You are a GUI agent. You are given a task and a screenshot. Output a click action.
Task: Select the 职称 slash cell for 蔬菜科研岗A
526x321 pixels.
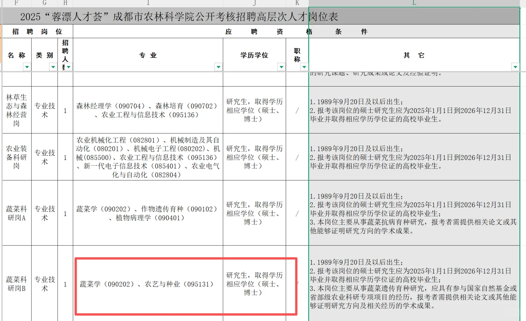pyautogui.click(x=297, y=213)
